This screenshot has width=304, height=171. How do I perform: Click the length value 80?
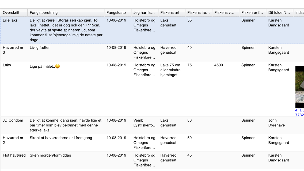(x=189, y=120)
